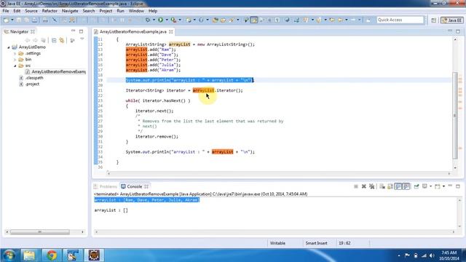Expand the .settings folder

(x=15, y=53)
